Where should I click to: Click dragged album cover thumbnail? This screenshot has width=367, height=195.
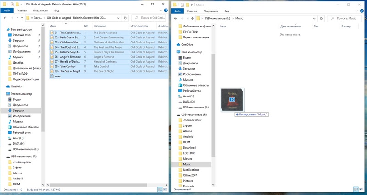point(233,100)
